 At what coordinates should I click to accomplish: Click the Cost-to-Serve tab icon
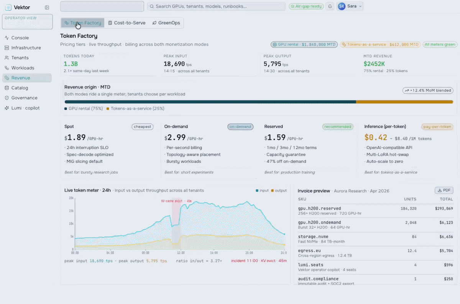click(x=110, y=23)
